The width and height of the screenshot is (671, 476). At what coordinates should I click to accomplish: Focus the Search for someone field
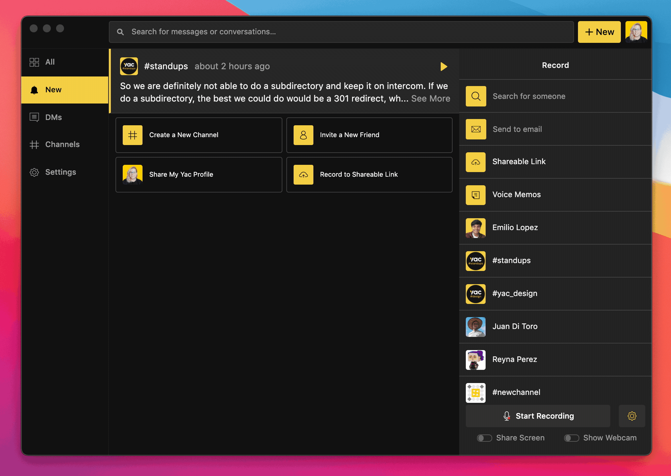click(555, 96)
